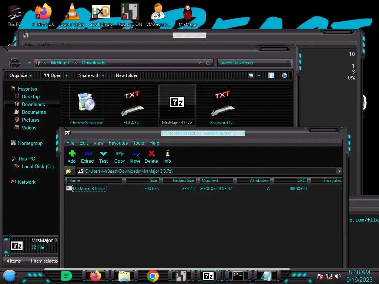Click the 7-Zip archive path field
Screen dimensions: 379x284
pos(207,171)
